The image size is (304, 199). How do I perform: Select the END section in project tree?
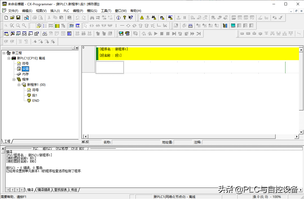coord(36,101)
